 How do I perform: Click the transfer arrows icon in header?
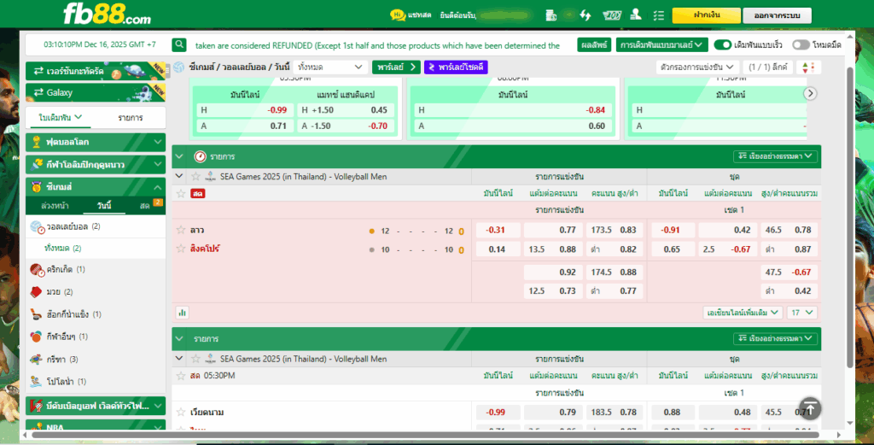(x=586, y=15)
